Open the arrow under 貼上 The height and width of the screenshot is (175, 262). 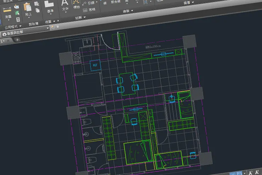(29, 17)
